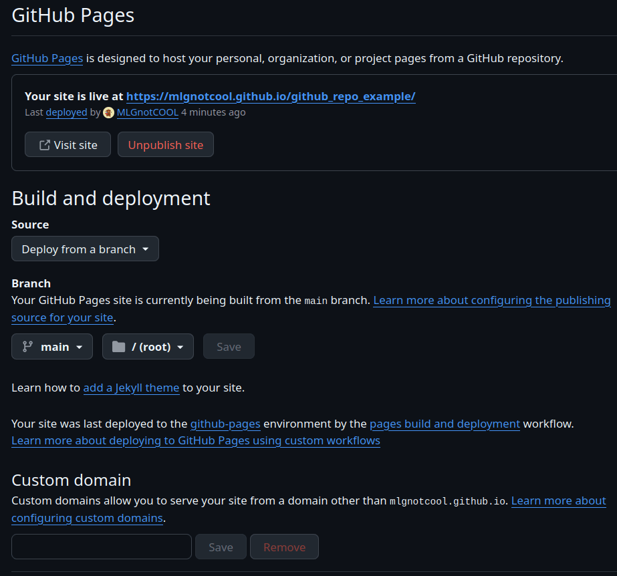Focus the Custom domain text field
The image size is (617, 576).
point(102,547)
